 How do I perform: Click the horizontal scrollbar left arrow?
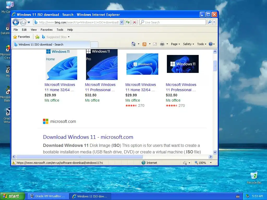[14, 157]
